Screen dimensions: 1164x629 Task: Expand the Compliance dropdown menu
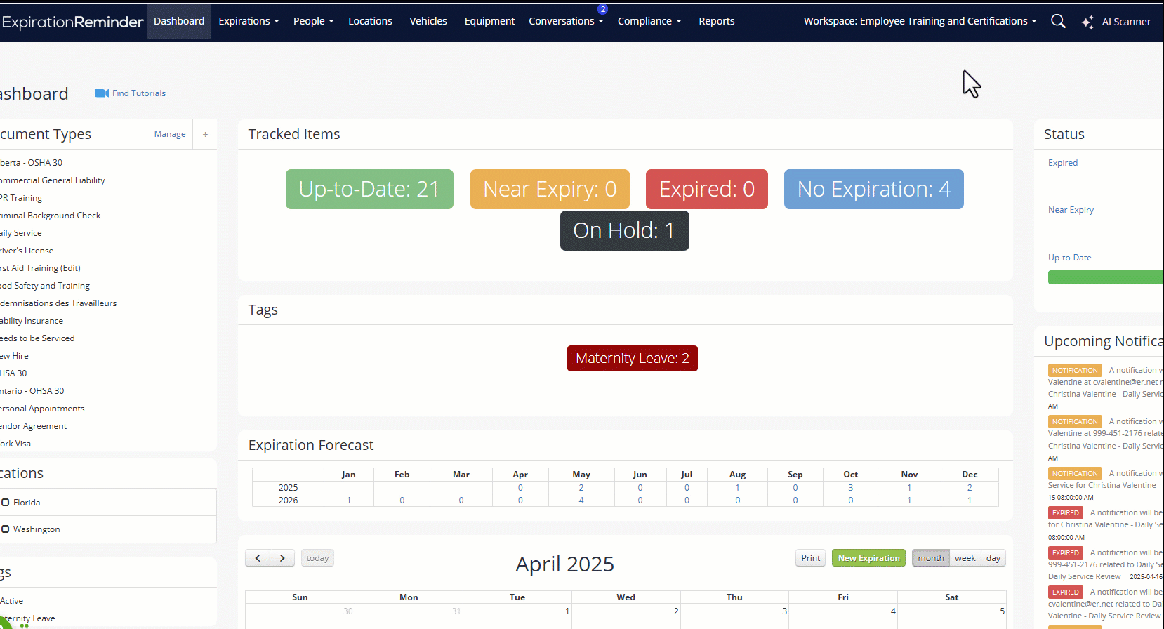[x=649, y=21]
